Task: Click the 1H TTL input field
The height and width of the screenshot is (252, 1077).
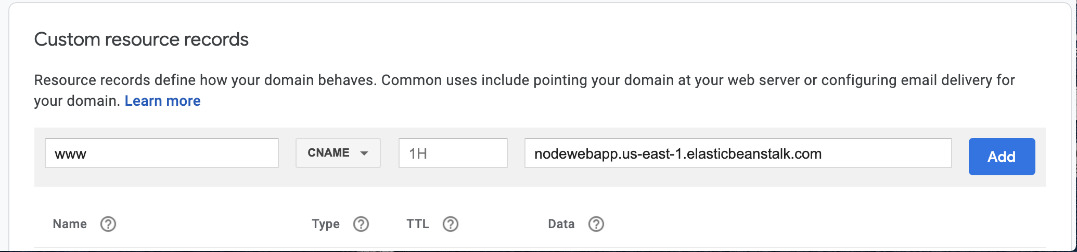Action: [x=453, y=153]
